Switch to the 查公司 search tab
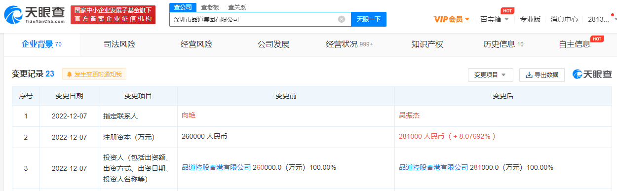 (183, 7)
